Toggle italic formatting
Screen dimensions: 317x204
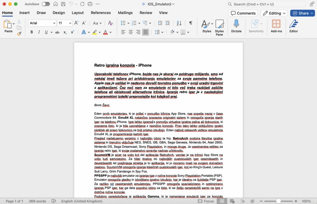click(39, 32)
